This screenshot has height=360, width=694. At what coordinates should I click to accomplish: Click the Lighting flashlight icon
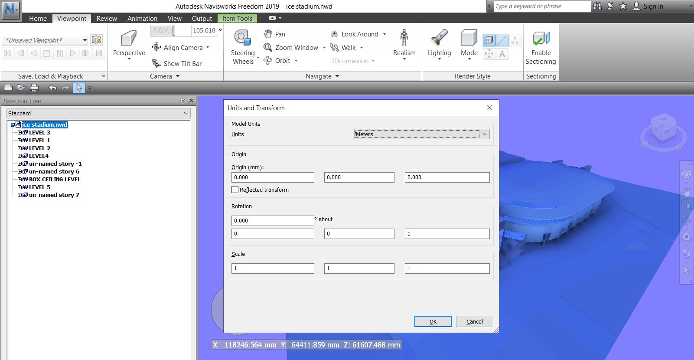point(439,38)
